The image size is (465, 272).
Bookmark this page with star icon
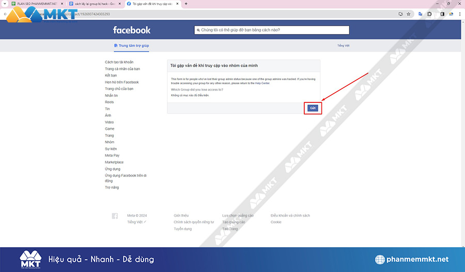pyautogui.click(x=408, y=14)
